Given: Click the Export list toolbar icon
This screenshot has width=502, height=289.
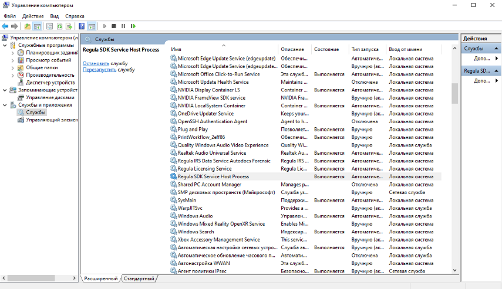Looking at the screenshot, I should pyautogui.click(x=69, y=26).
